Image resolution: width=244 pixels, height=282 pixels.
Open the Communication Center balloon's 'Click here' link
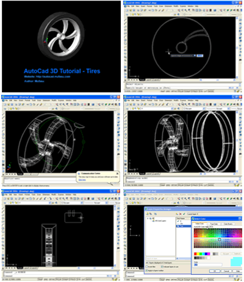tap(82, 180)
